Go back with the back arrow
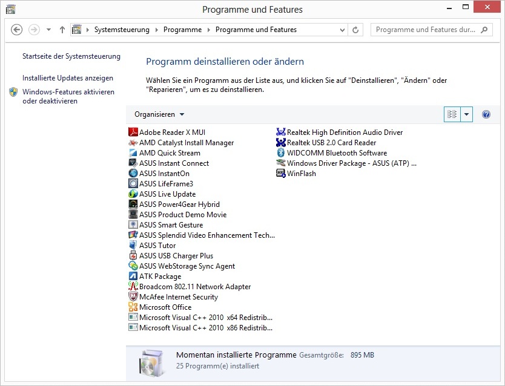 (17, 30)
